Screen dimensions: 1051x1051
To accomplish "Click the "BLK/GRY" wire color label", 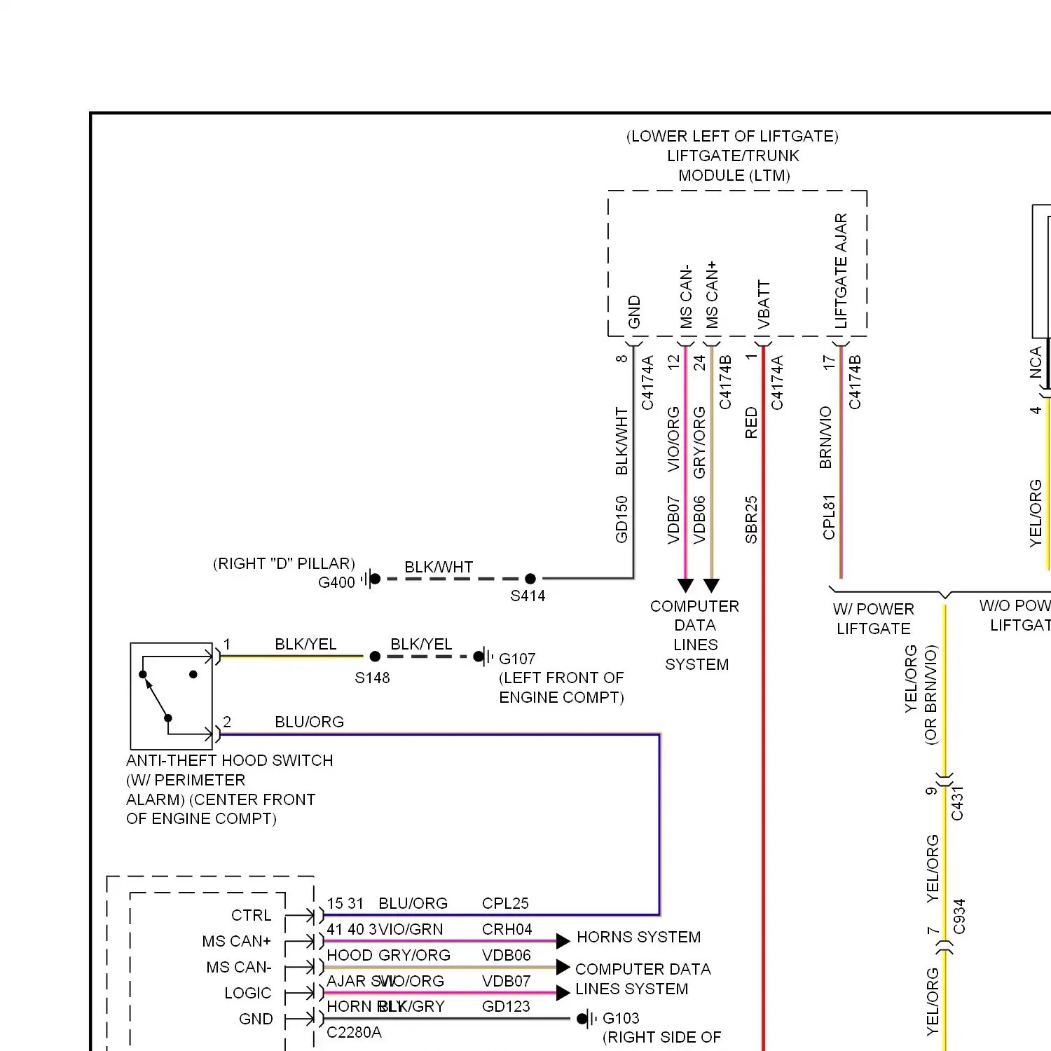I will click(x=411, y=1006).
